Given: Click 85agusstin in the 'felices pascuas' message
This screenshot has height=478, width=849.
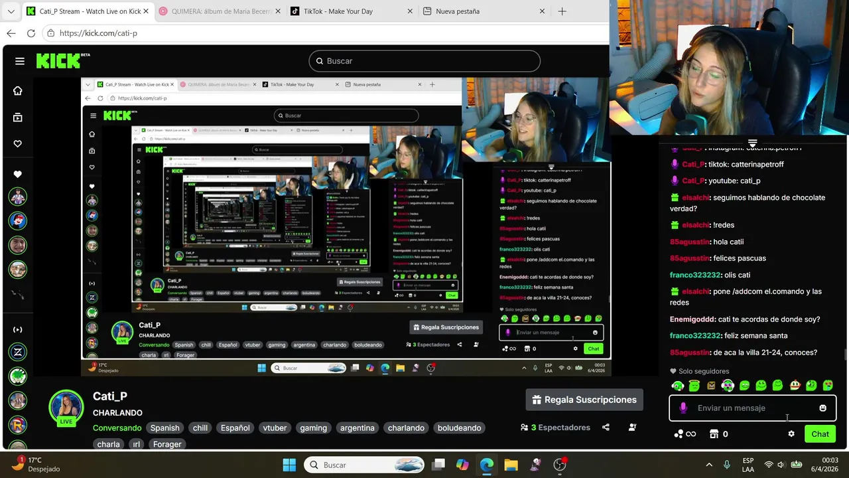Looking at the screenshot, I should point(690,258).
